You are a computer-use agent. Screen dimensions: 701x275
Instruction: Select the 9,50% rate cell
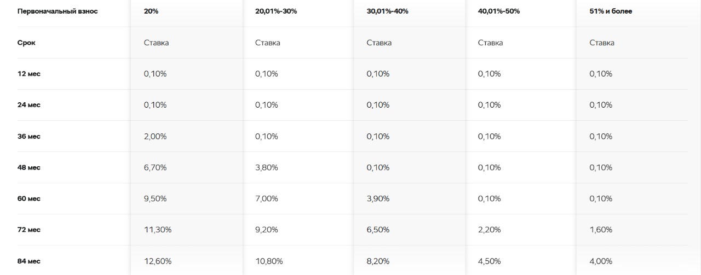(155, 198)
